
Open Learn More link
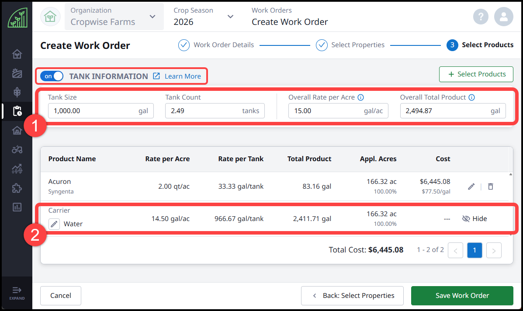pos(183,76)
